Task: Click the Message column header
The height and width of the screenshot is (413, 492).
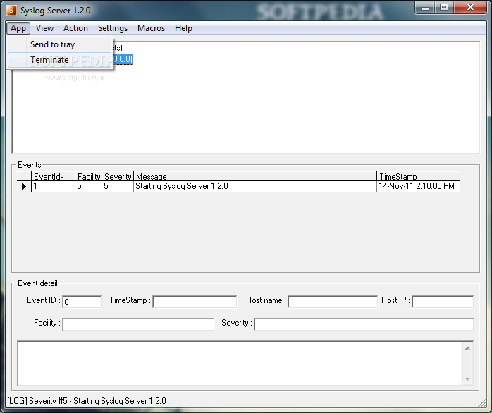Action: 255,176
